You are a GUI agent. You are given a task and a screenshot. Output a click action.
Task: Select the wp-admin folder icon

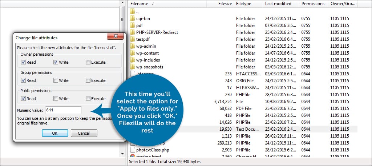pos(132,46)
